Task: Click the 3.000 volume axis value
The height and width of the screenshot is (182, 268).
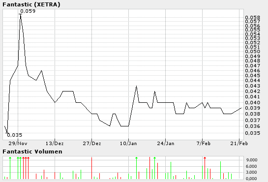Action: [x=252, y=172]
